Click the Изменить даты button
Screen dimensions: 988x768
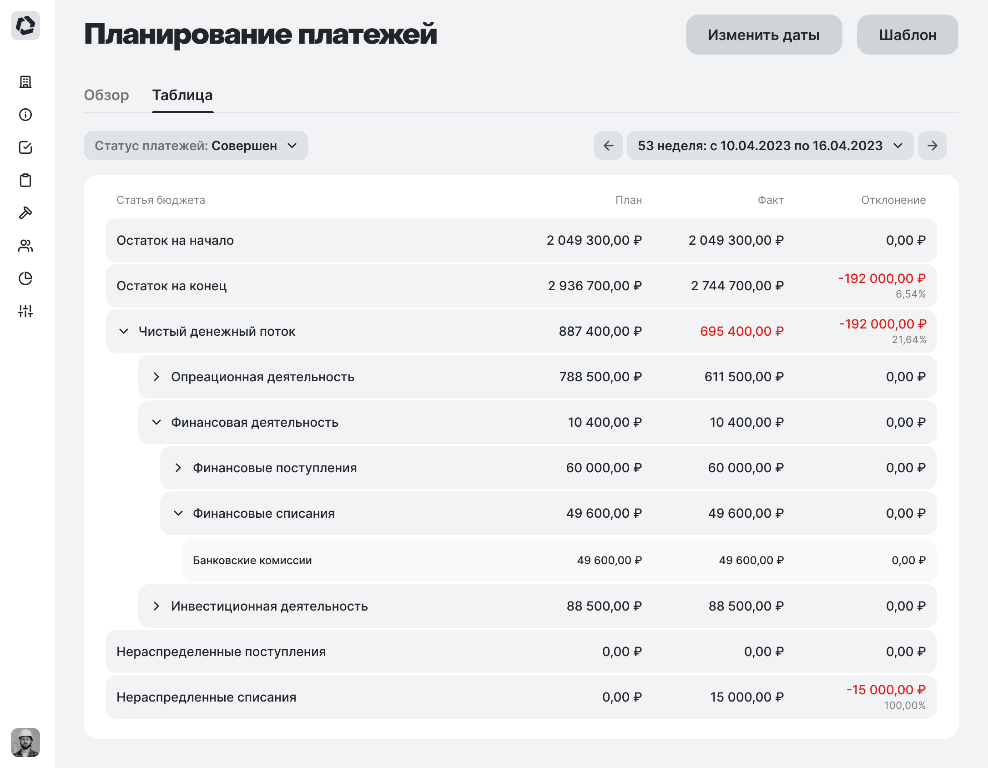pos(763,34)
